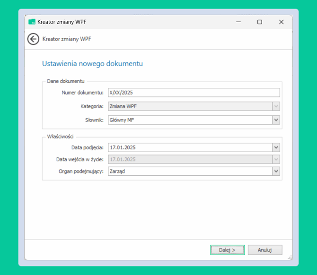Viewport: 317px width, 275px height.
Task: Go back using the circled arrow icon
Action: point(33,39)
